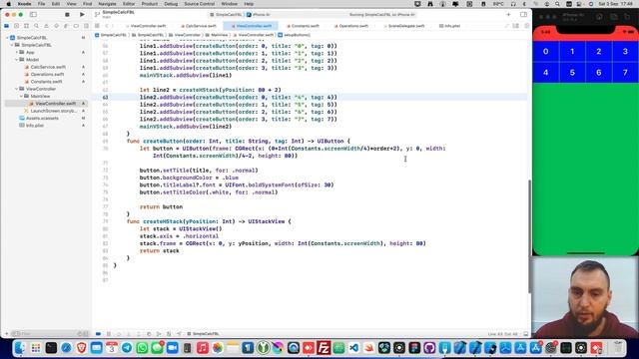639x359 pixels.
Task: Open the Issue navigator warning icon
Action: pos(46,26)
